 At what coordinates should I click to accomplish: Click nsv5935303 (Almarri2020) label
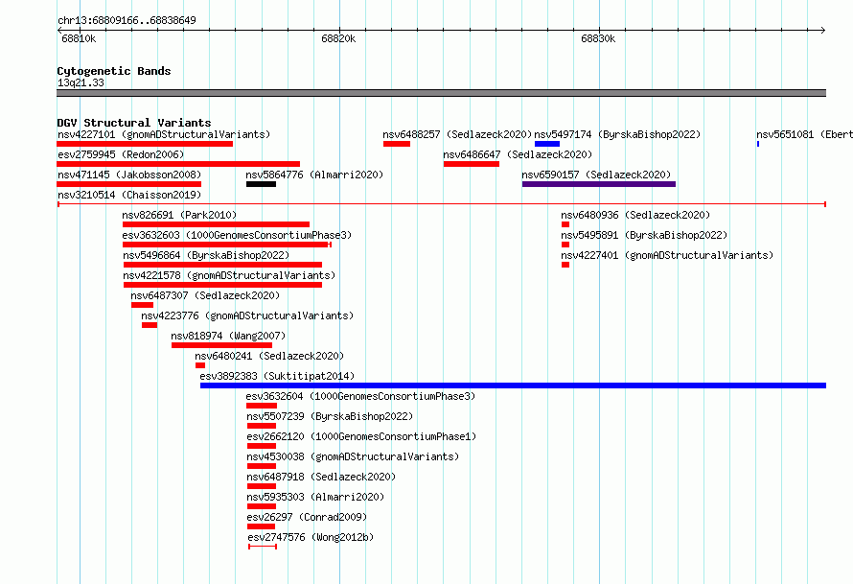(315, 497)
